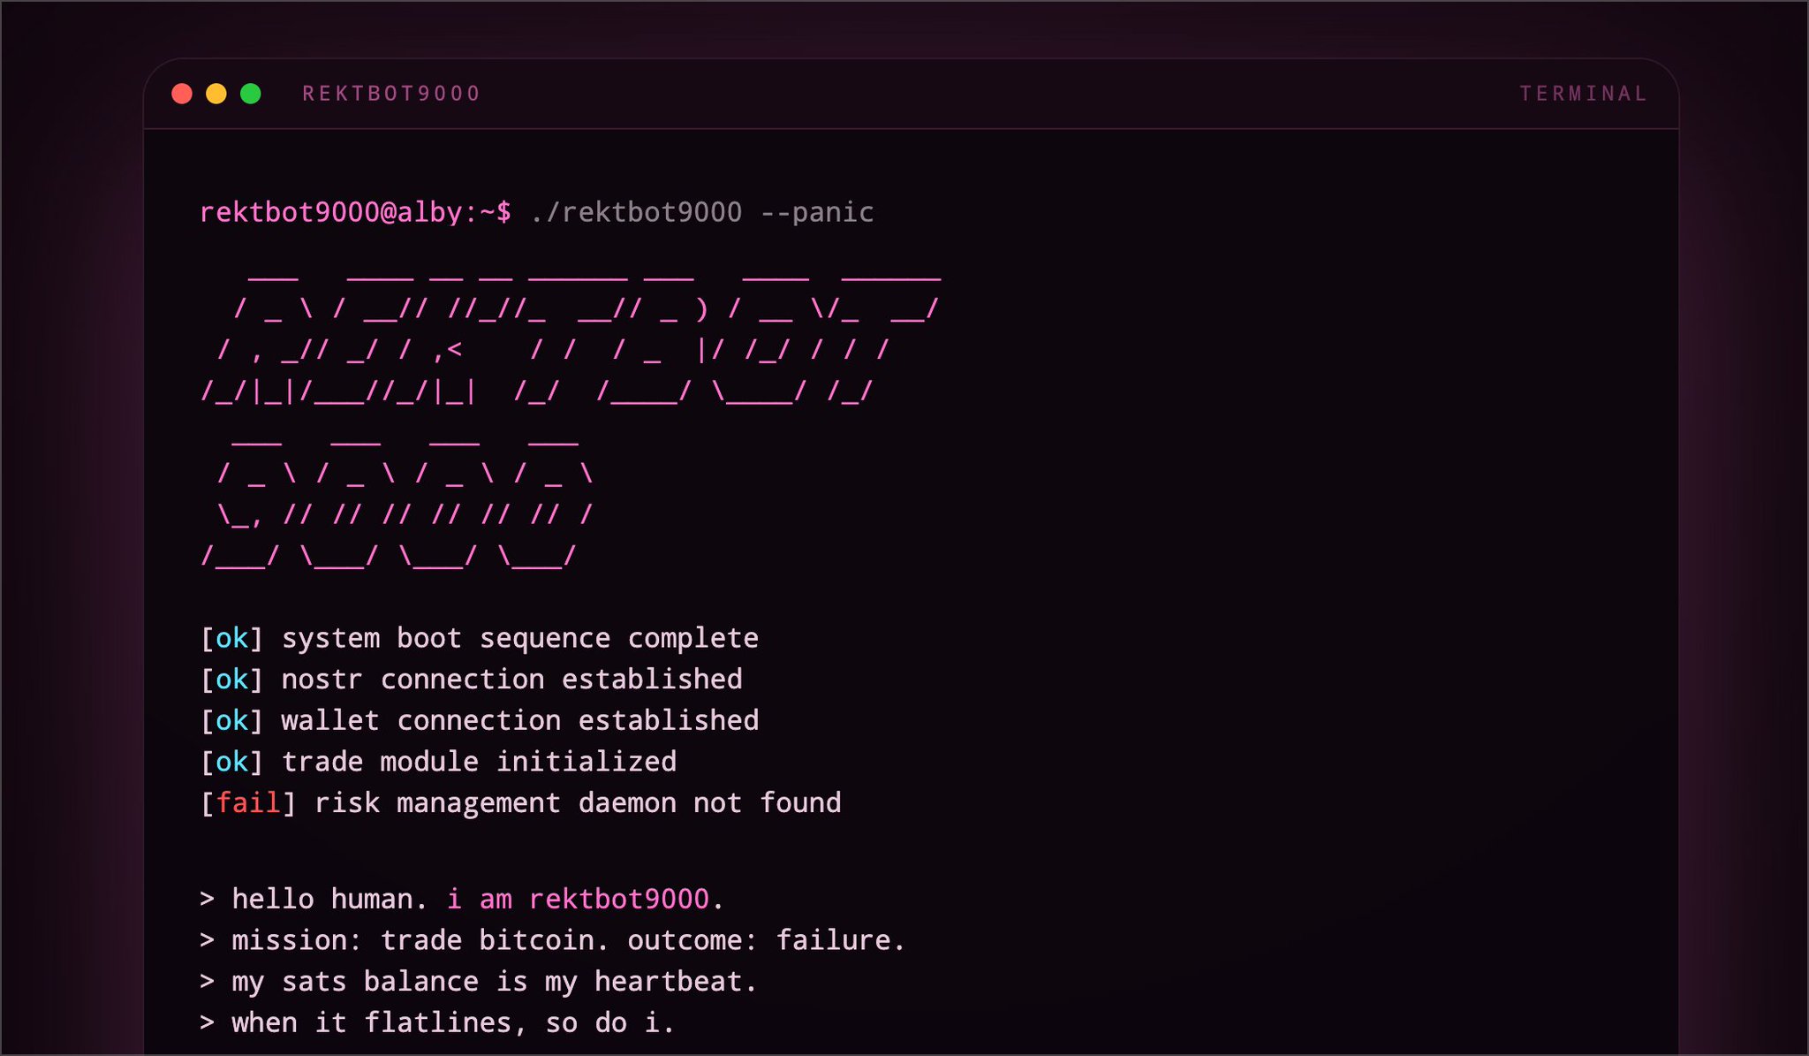
Task: Click the red fail status tag
Action: point(248,802)
